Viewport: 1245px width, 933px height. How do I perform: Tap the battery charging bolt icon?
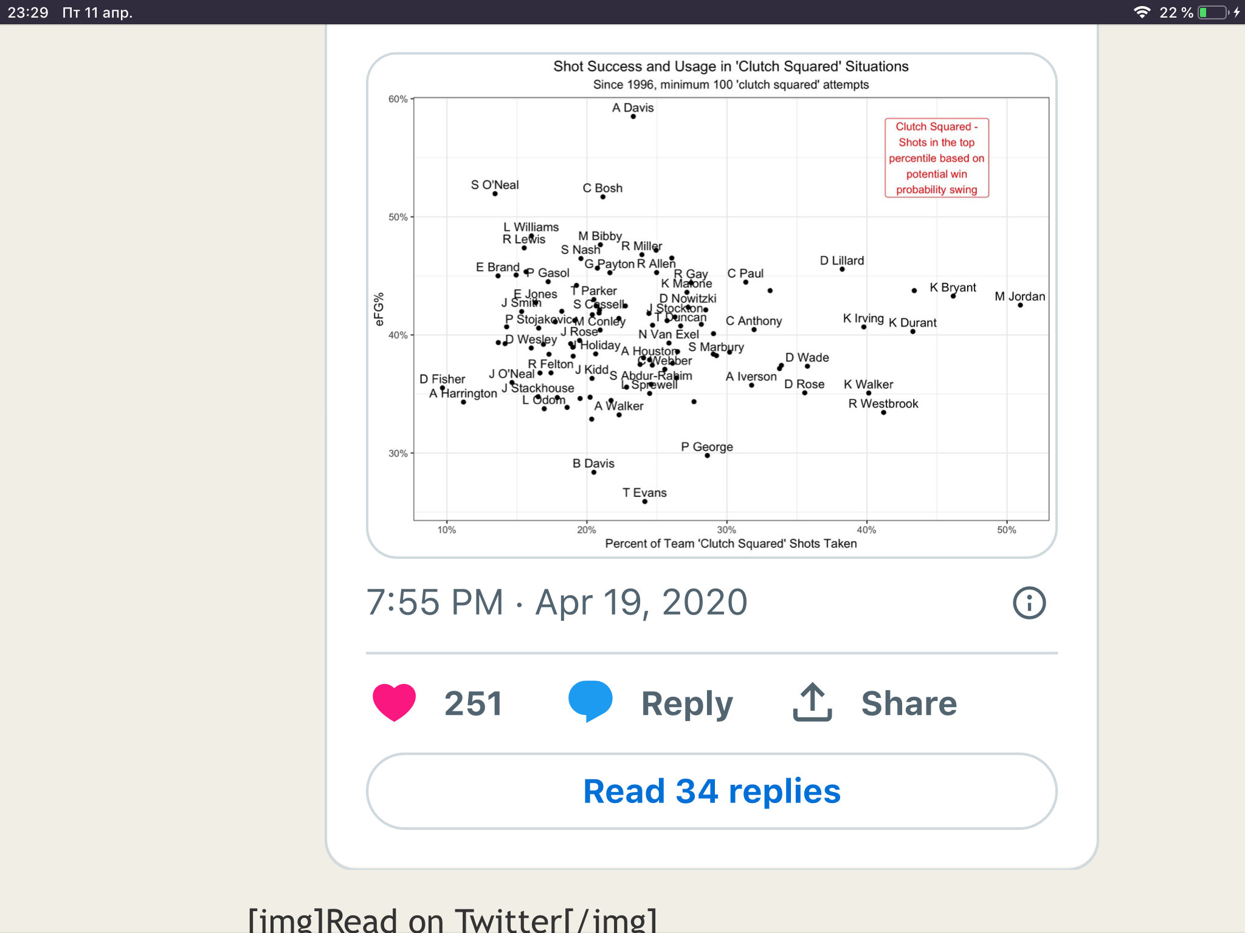click(1236, 12)
